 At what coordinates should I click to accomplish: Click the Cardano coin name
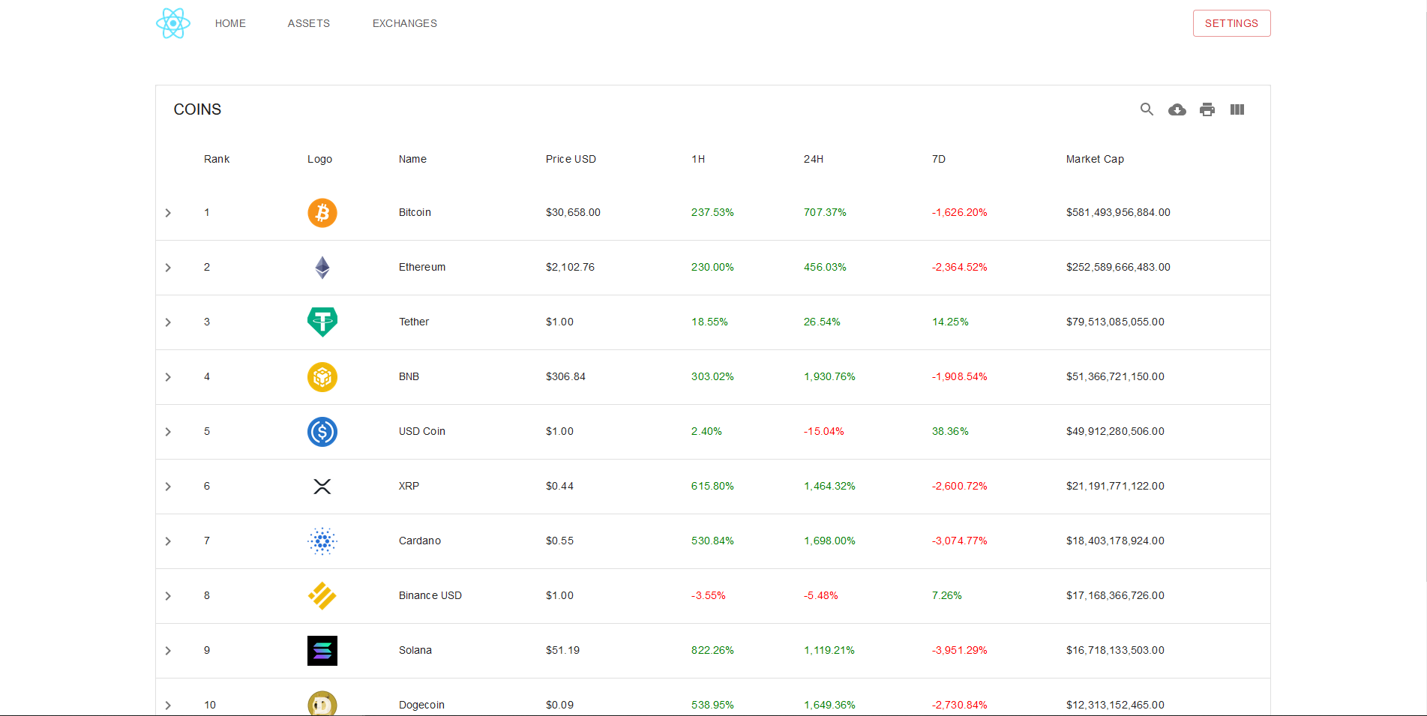[x=419, y=541]
